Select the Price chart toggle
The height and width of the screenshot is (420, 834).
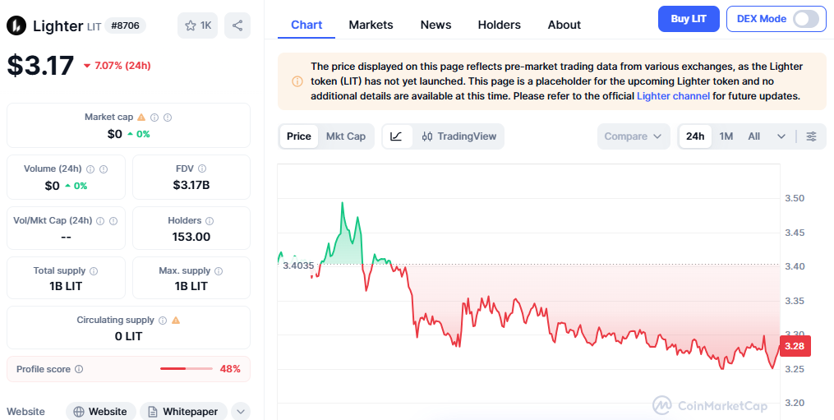(299, 136)
